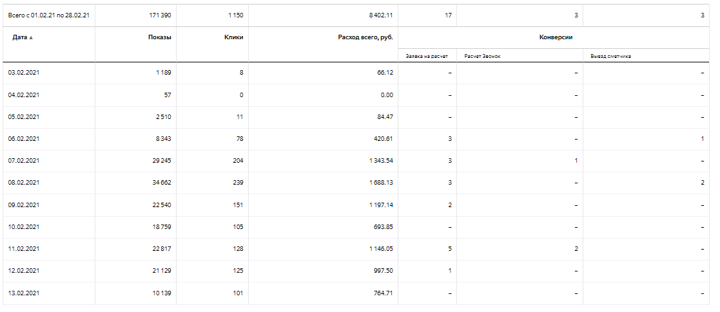720x312 pixels.
Task: Click clicks value 204
Action: pyautogui.click(x=238, y=160)
